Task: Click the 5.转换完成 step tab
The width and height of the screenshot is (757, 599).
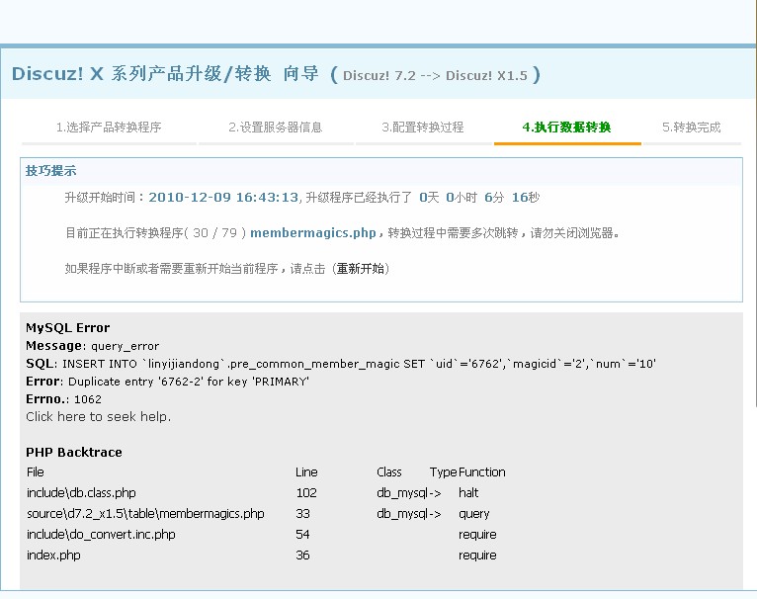Action: point(692,128)
